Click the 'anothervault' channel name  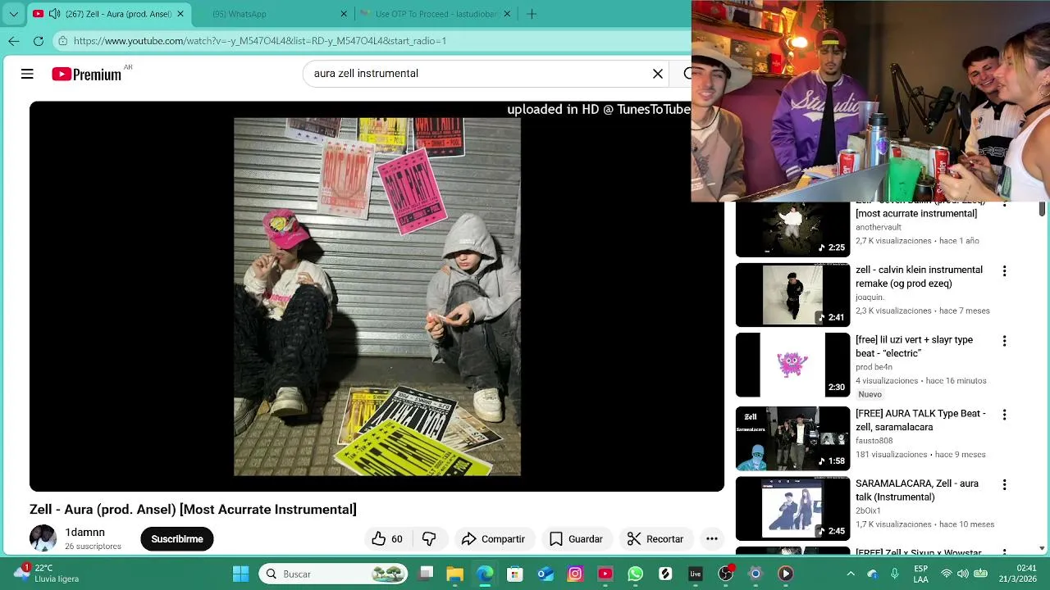click(x=879, y=227)
